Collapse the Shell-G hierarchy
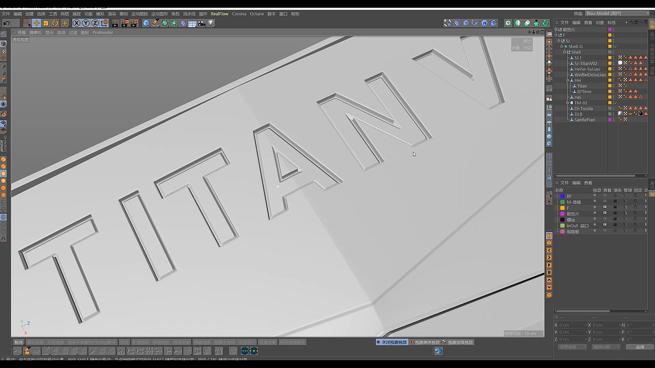The width and height of the screenshot is (655, 368). (x=561, y=45)
